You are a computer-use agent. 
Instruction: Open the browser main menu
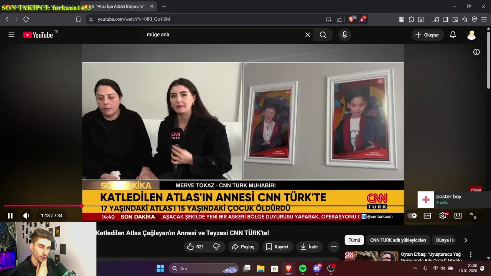tap(484, 19)
